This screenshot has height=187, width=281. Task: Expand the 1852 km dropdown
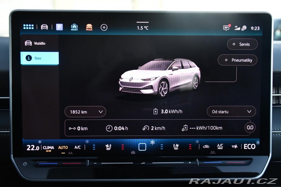click(x=85, y=112)
